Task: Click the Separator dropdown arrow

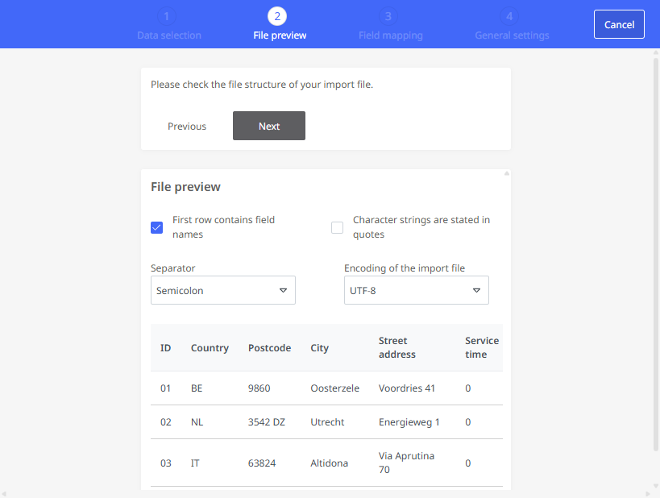Action: [x=284, y=290]
